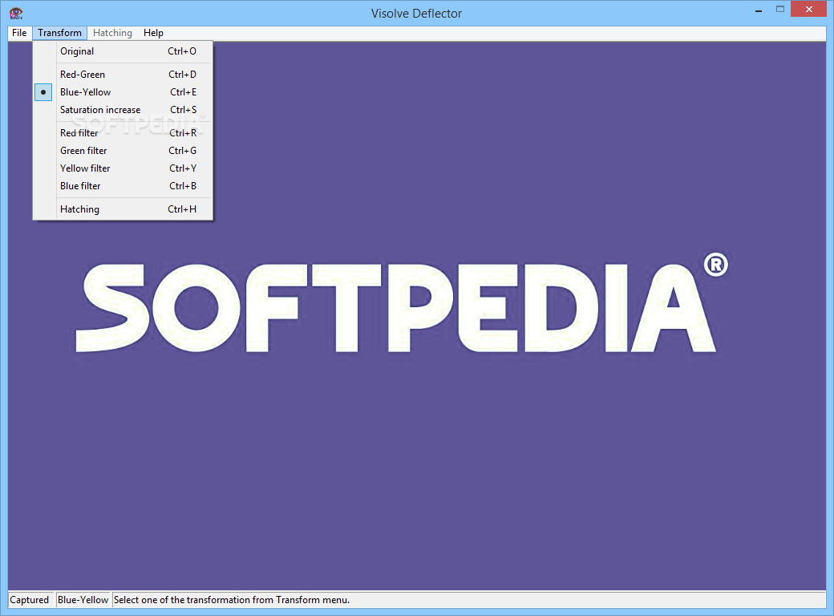Select the checked Blue-Yellow transformation
834x616 pixels.
(x=123, y=92)
